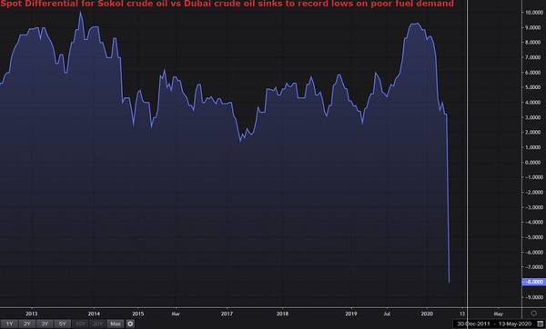Choose the greyed-out 20Y range

(x=97, y=324)
